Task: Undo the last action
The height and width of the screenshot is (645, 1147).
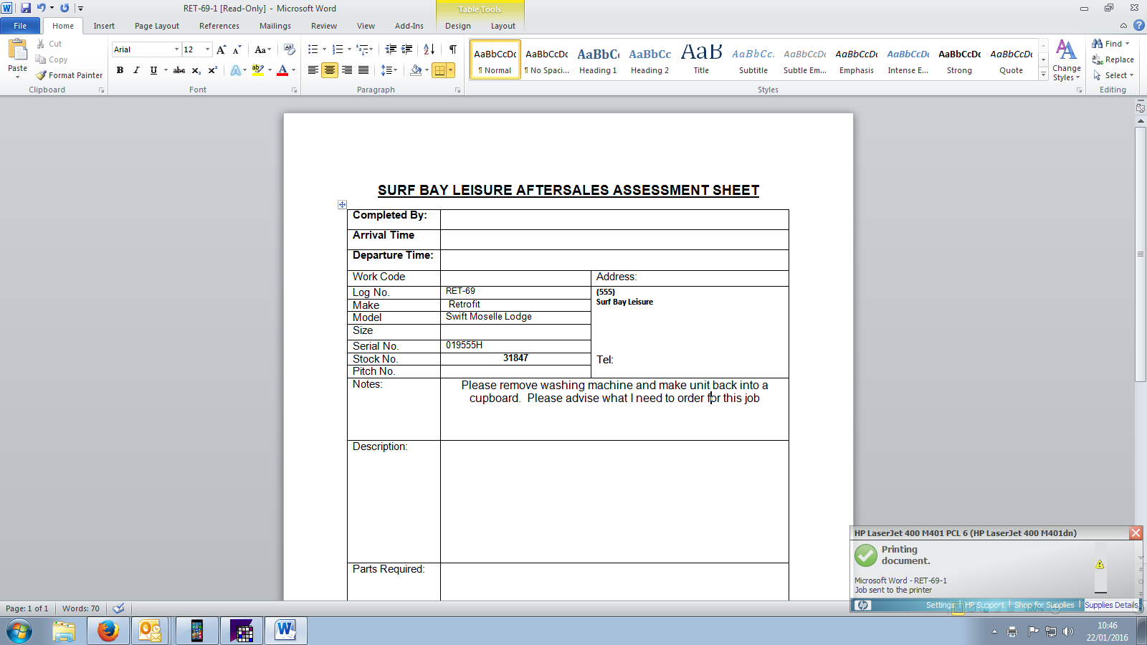Action: click(x=41, y=8)
